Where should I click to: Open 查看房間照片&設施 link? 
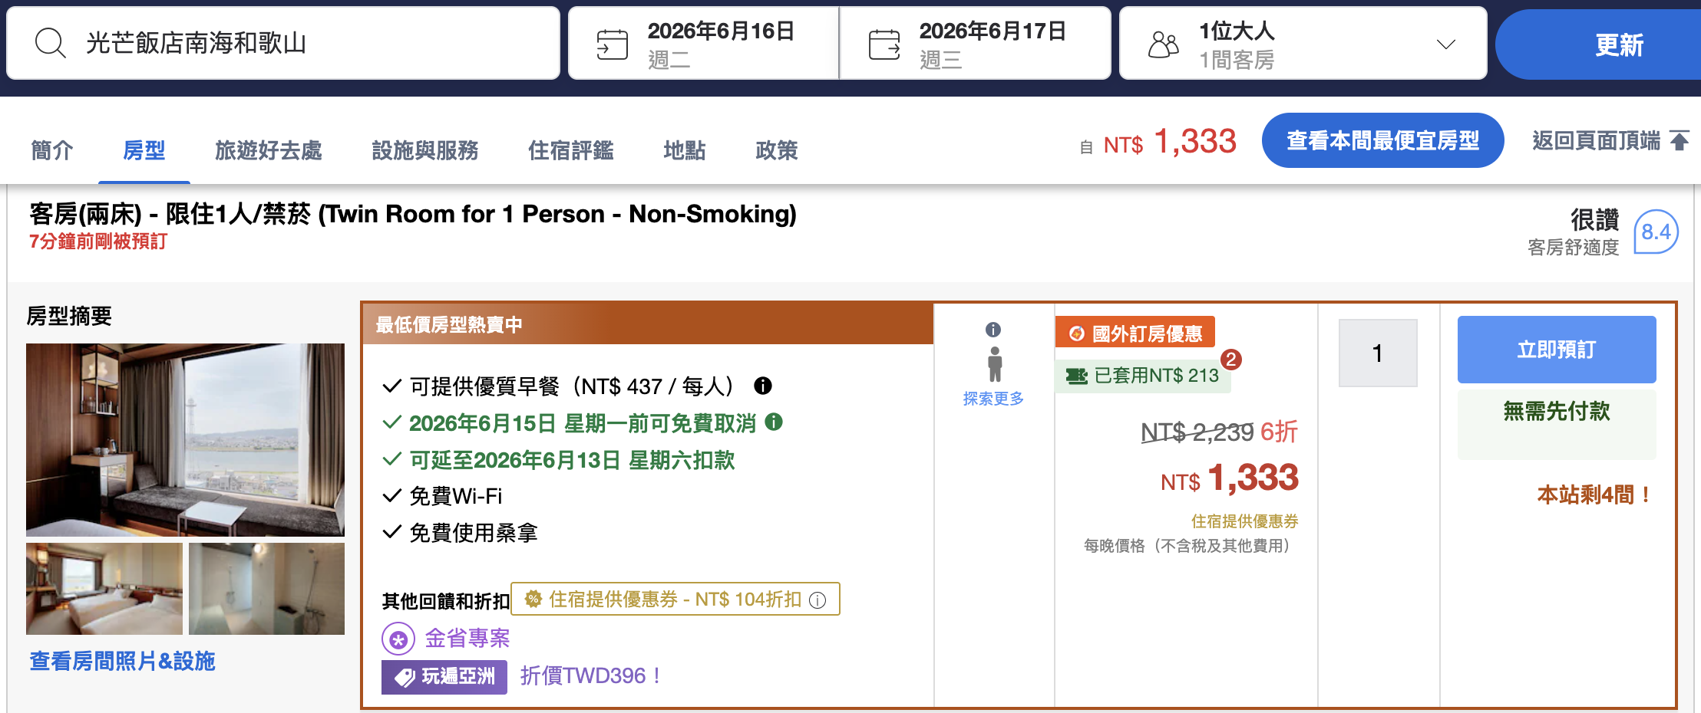pos(121,661)
